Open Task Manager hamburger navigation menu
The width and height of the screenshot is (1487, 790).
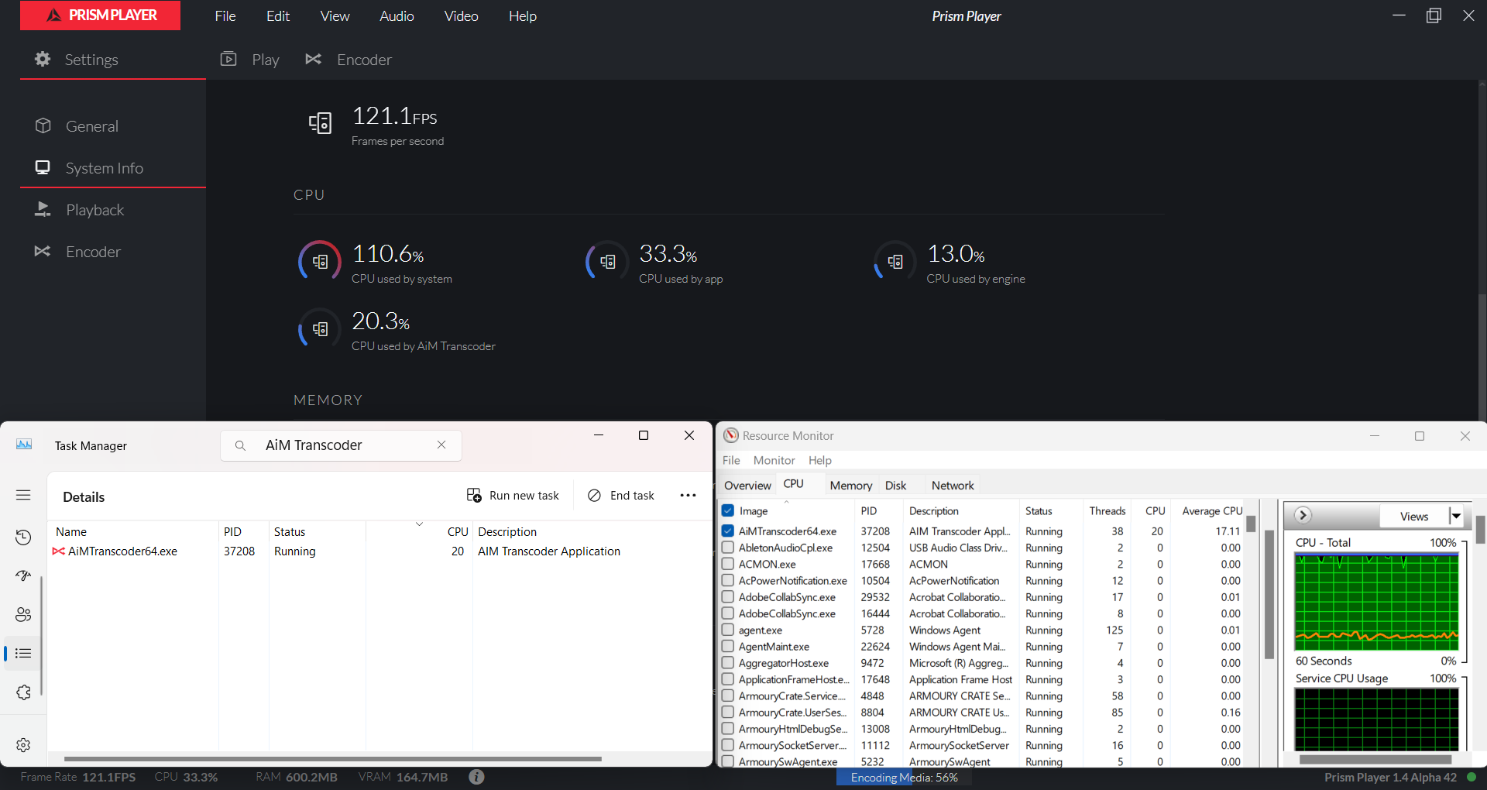(23, 495)
